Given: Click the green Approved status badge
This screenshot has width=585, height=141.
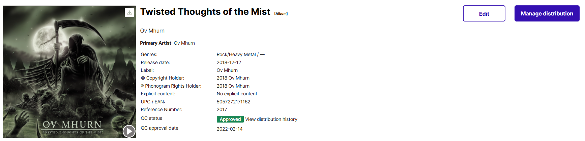Looking at the screenshot, I should tap(230, 119).
